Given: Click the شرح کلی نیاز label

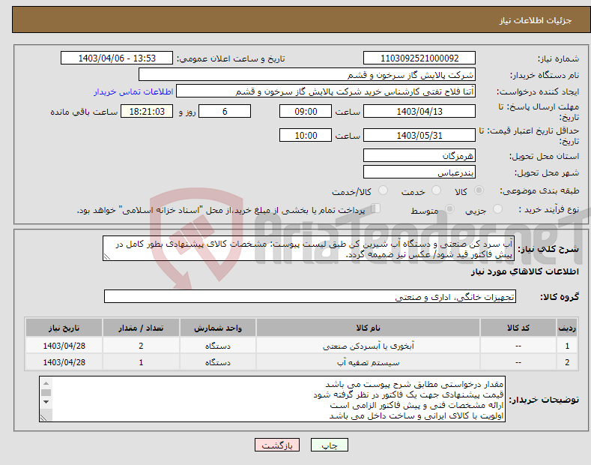Looking at the screenshot, I should pos(548,249).
